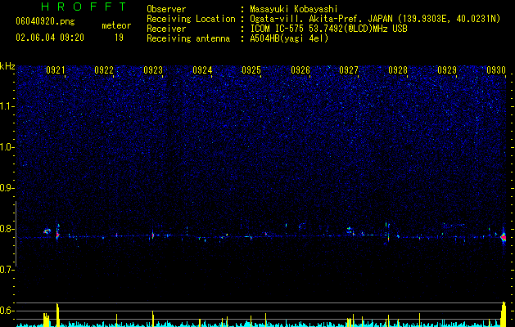
Task: Click the Observer label
Action: (166, 9)
